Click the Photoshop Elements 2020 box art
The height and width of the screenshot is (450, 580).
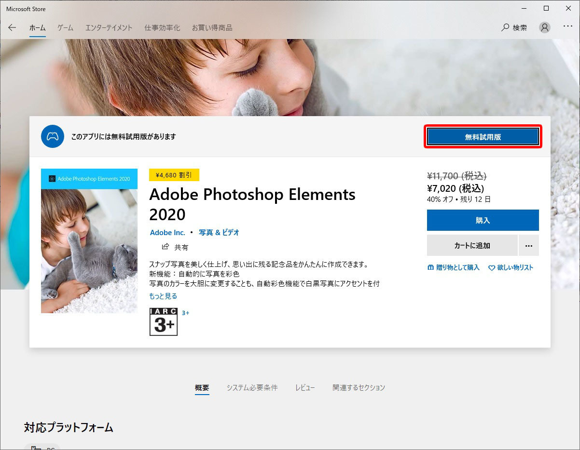(x=89, y=241)
